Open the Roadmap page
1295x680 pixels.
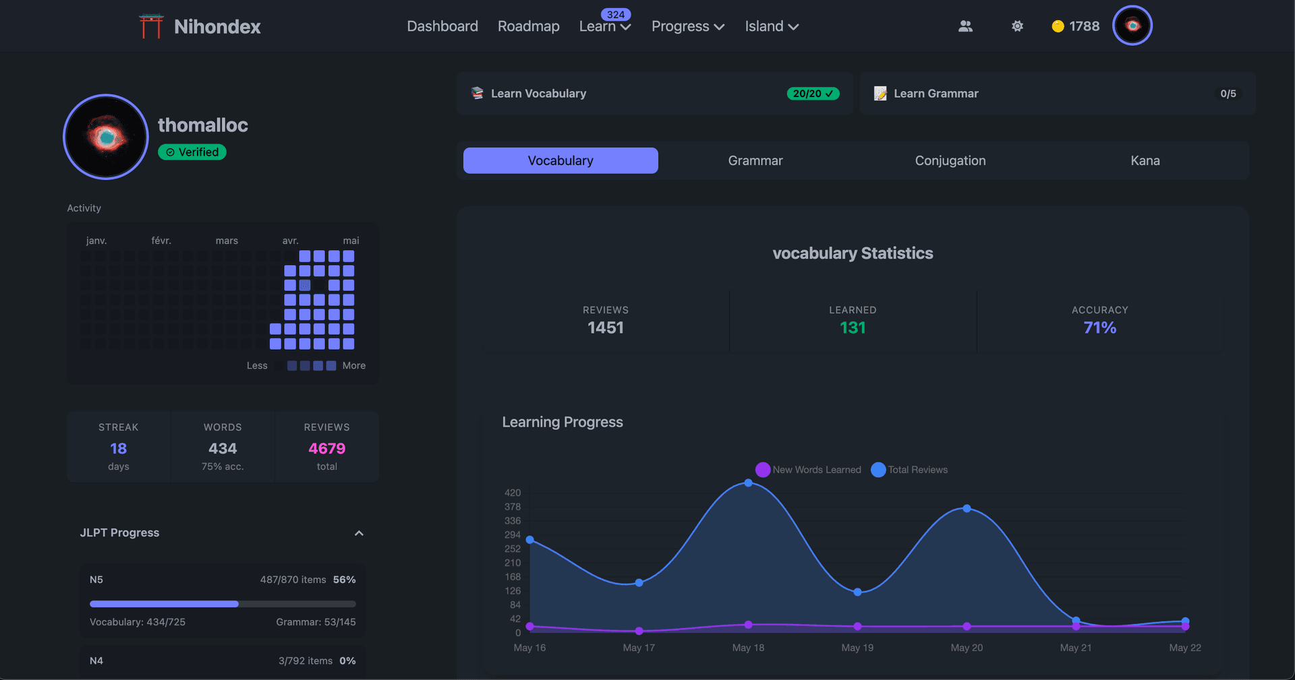[x=529, y=26]
